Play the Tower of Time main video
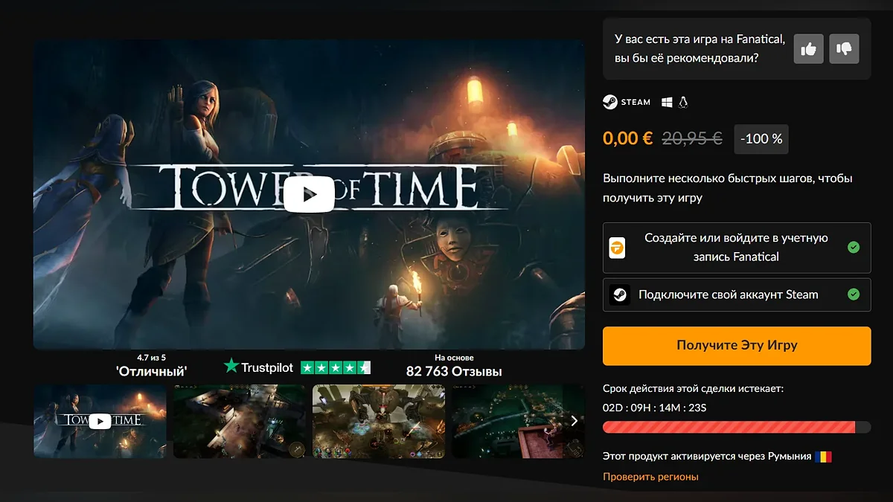893x502 pixels. click(x=310, y=195)
